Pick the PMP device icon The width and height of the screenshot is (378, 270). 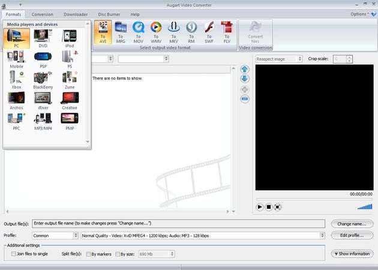70,121
